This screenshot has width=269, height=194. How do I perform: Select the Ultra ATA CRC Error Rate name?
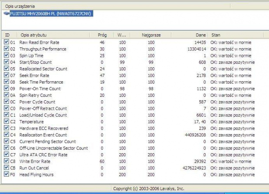coord(43,155)
